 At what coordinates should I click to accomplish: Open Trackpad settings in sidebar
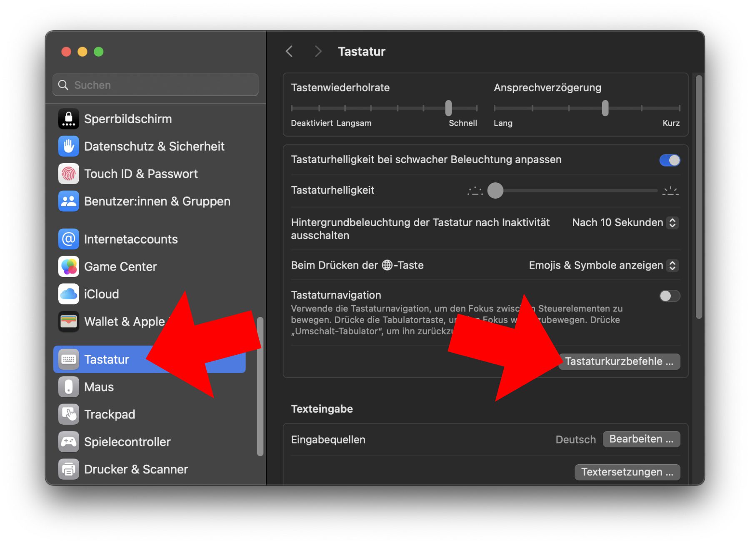pos(109,415)
